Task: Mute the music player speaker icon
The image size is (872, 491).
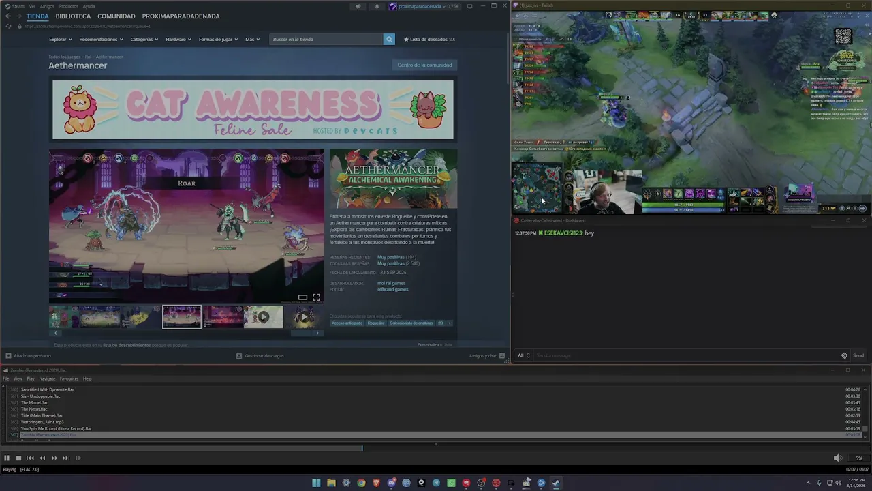Action: coord(838,458)
